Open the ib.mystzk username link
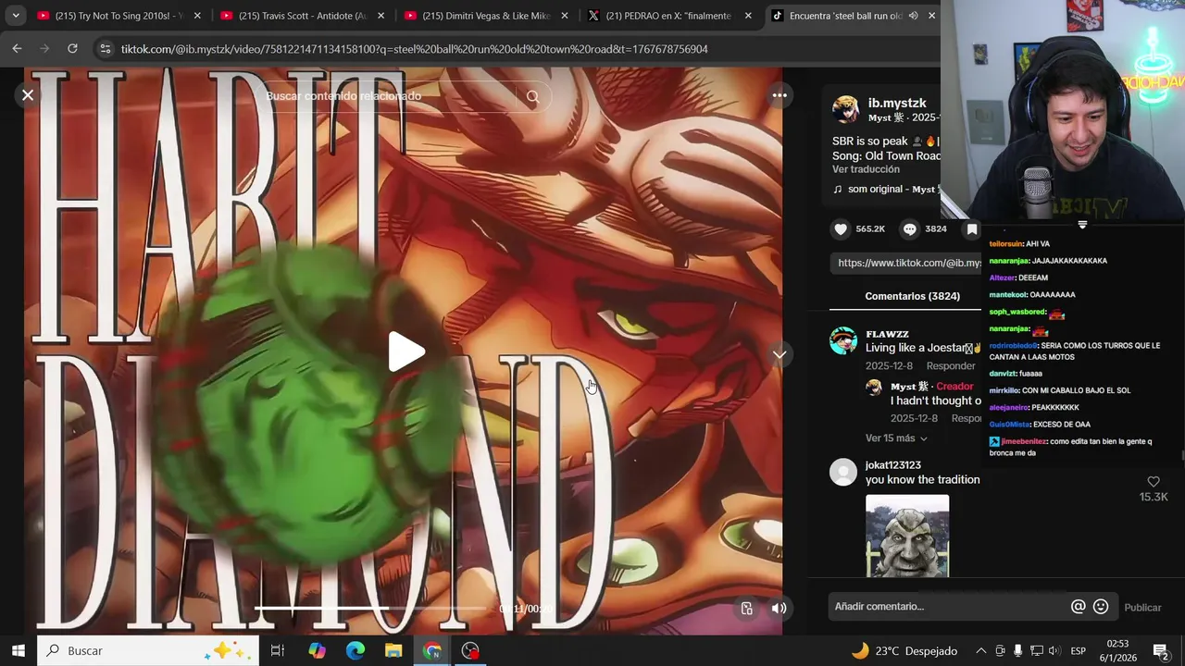This screenshot has width=1185, height=666. (897, 103)
